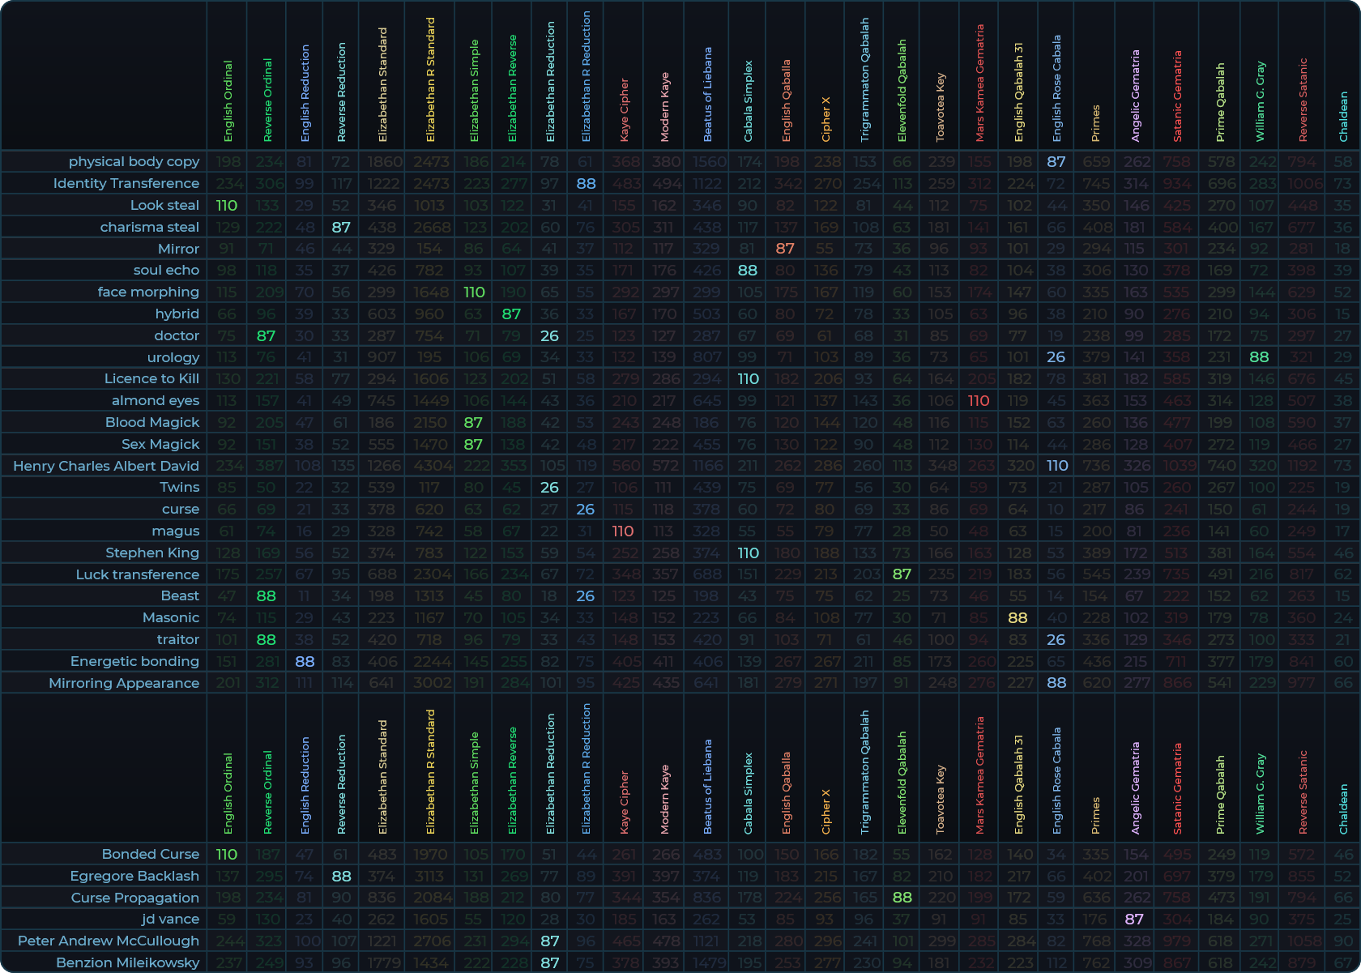Click highlighted 87 in the "Mirror" row
The width and height of the screenshot is (1361, 973).
(x=785, y=249)
